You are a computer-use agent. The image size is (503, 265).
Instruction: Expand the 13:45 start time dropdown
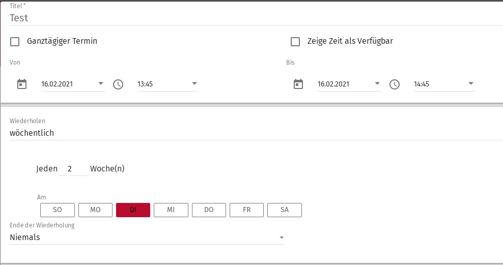(194, 84)
